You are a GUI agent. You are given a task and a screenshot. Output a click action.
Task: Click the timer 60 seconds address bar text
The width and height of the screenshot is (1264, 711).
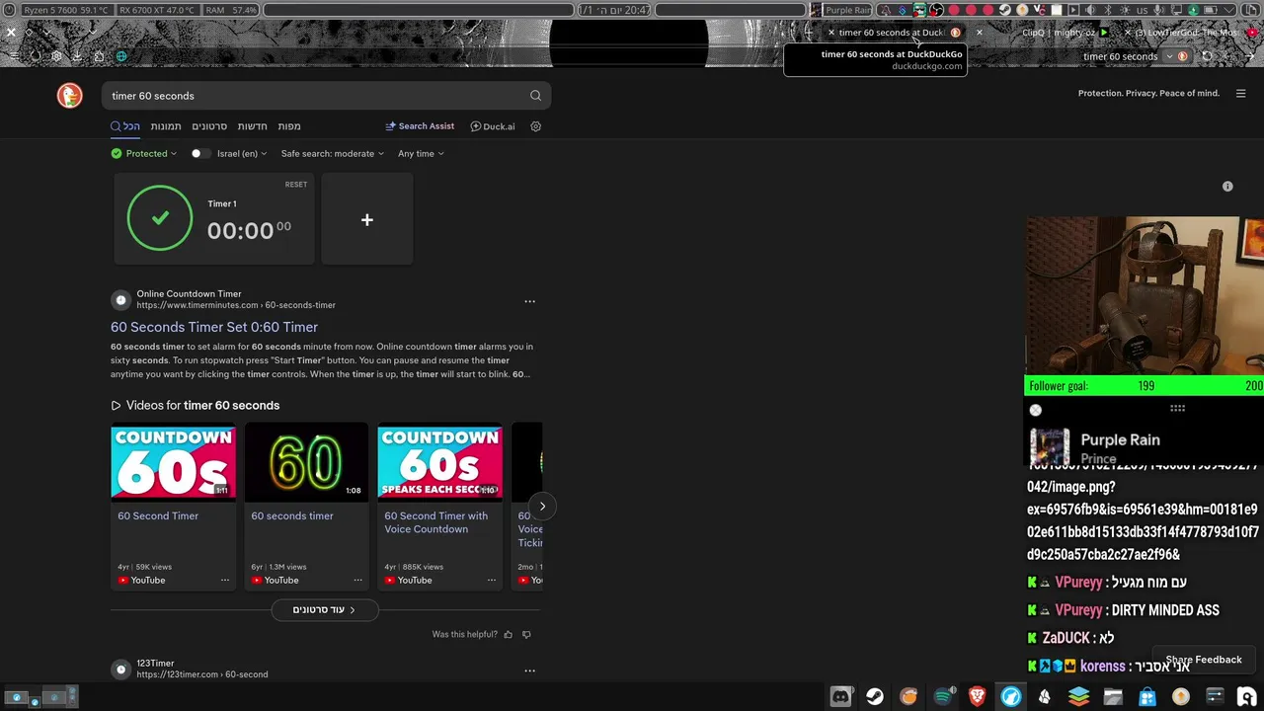(x=1120, y=56)
